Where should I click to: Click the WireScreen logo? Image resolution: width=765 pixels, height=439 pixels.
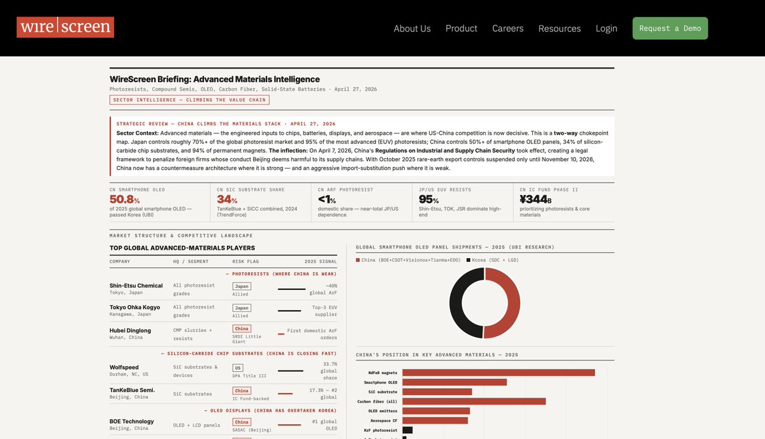point(65,27)
